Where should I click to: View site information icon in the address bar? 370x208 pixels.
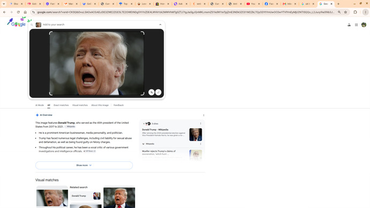coord(33,12)
